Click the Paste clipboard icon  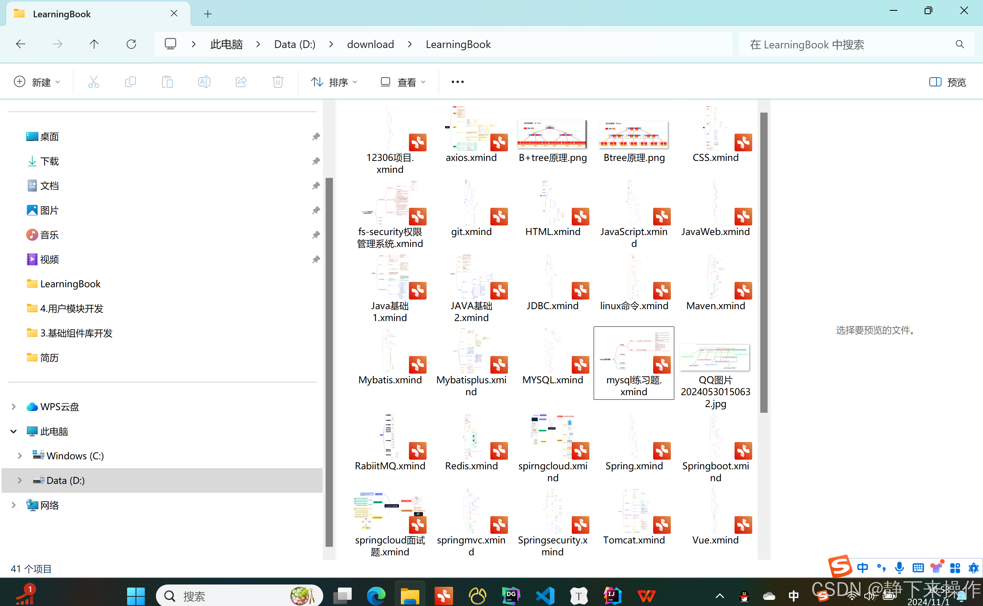point(167,82)
